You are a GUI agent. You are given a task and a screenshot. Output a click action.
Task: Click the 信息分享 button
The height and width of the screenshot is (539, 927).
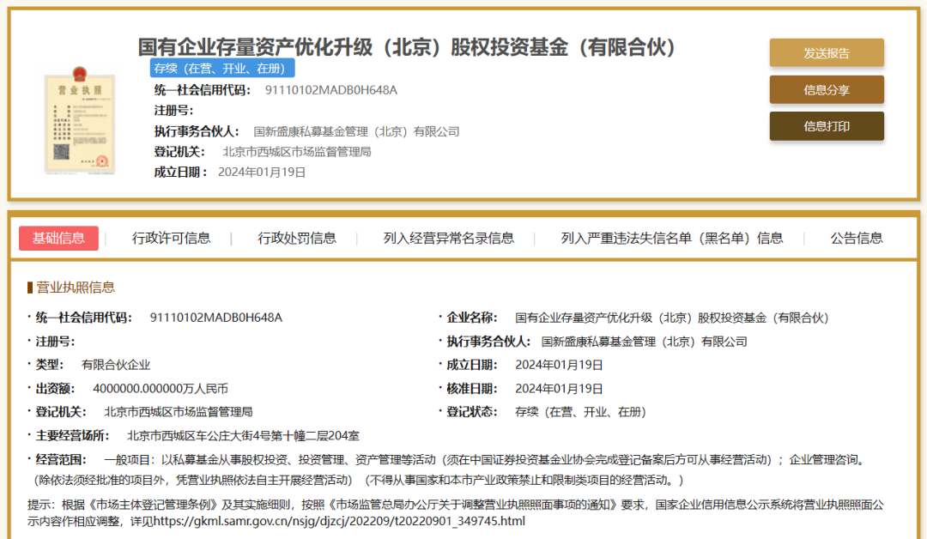(827, 90)
